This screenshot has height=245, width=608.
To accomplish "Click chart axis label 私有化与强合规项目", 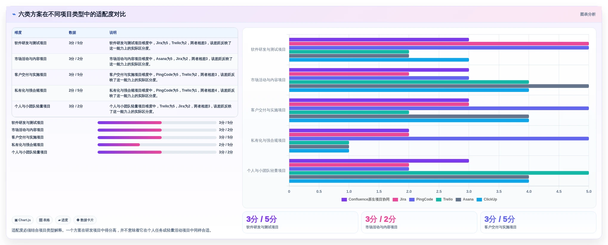I will tap(268, 141).
